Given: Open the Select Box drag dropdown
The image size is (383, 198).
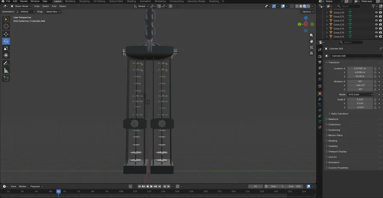Looking at the screenshot, I should pyautogui.click(x=53, y=11).
